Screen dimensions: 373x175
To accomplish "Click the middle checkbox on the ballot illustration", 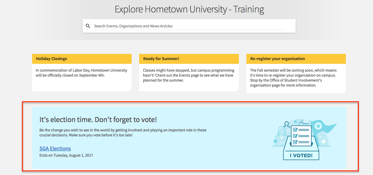I will pyautogui.click(x=295, y=136).
